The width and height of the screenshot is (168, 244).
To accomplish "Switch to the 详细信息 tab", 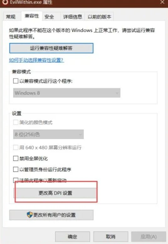I will 72,17.
